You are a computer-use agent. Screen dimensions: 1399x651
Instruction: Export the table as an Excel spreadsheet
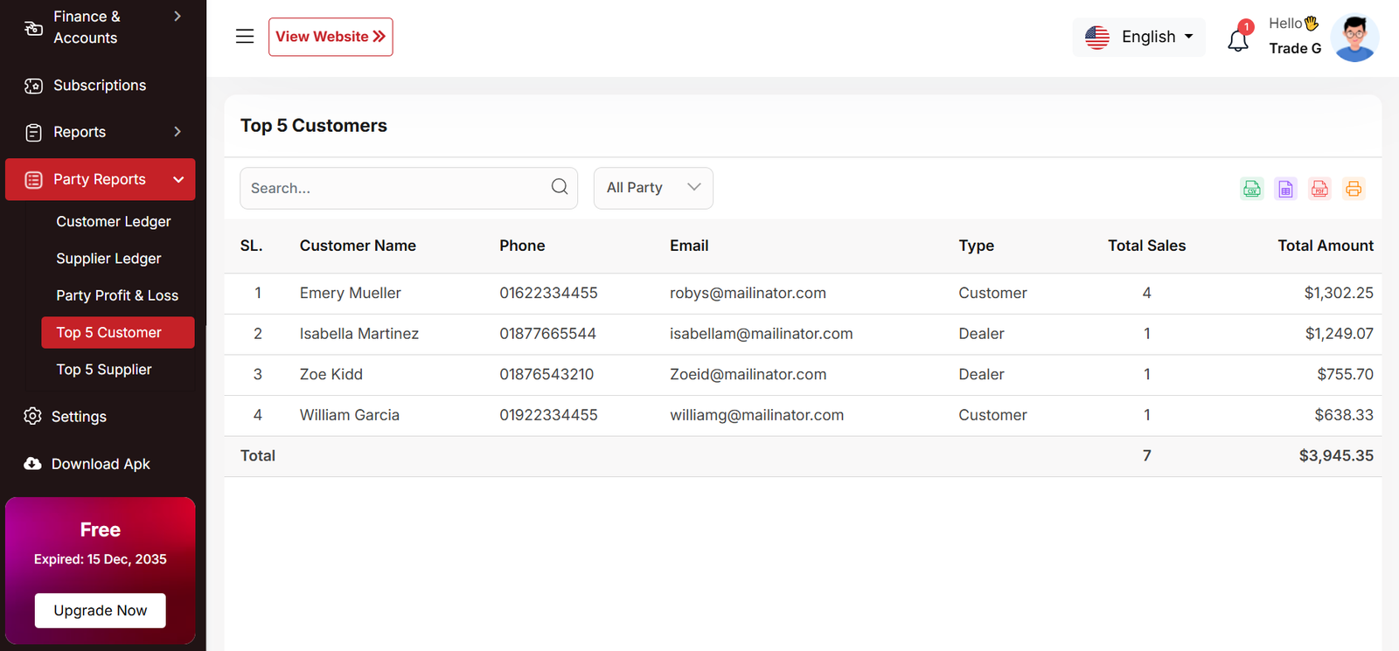point(1285,189)
